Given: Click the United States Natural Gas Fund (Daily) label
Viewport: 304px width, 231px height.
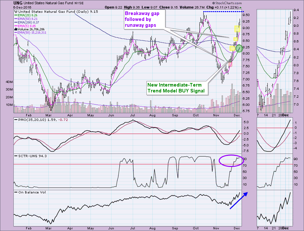Looking at the screenshot, I should click(x=56, y=12).
